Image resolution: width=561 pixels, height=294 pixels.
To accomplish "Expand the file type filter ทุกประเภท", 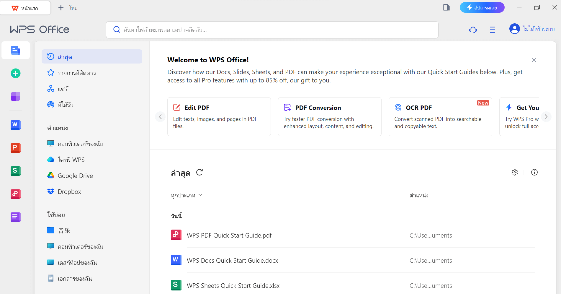I will click(187, 195).
